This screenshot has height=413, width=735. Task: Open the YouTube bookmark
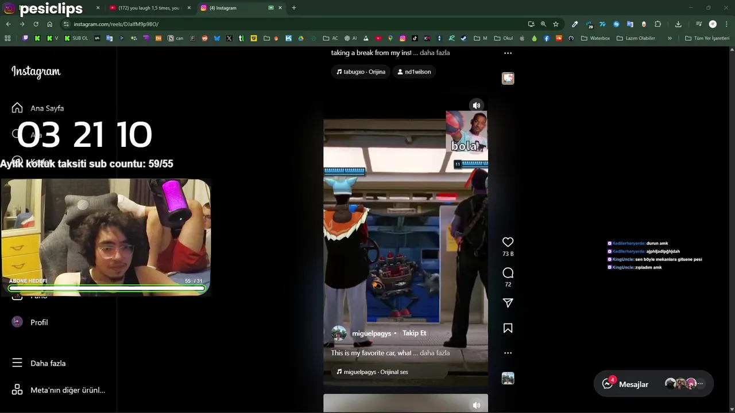coord(378,38)
